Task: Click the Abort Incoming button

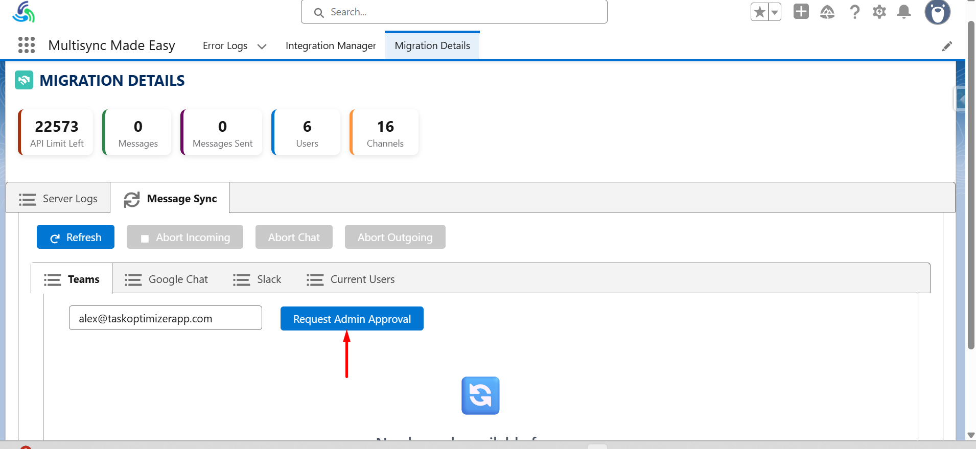Action: (185, 237)
